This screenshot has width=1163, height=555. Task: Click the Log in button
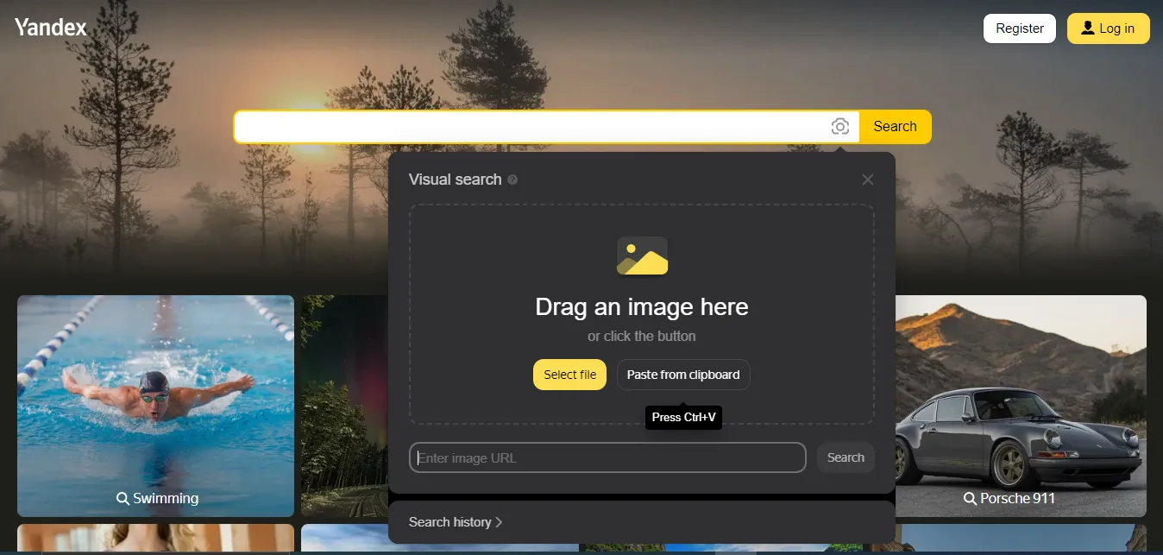click(1108, 28)
